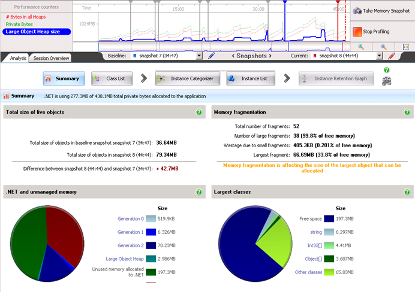
Task: Open the Instance List view
Action: coord(251,78)
